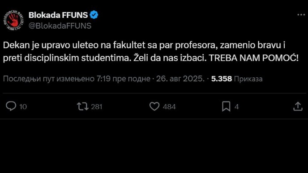Open the Blokada FFUNS profile avatar
The image size is (308, 173).
[x=13, y=20]
